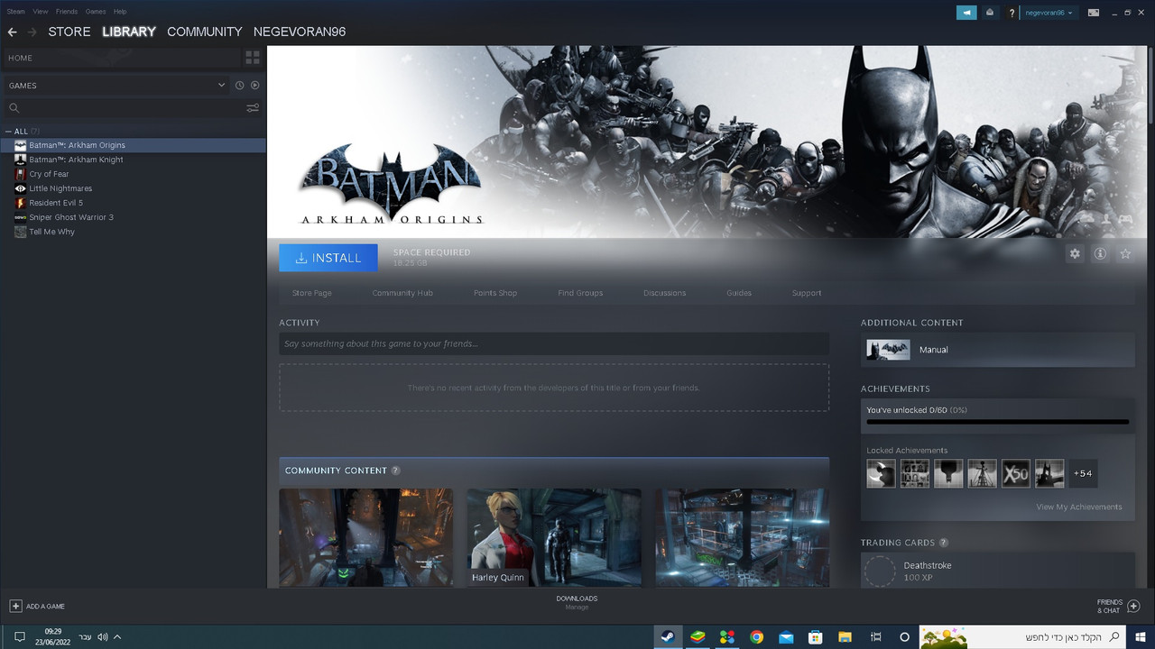Open the Steam announcements megaphone icon
This screenshot has height=649, width=1155.
pyautogui.click(x=966, y=13)
